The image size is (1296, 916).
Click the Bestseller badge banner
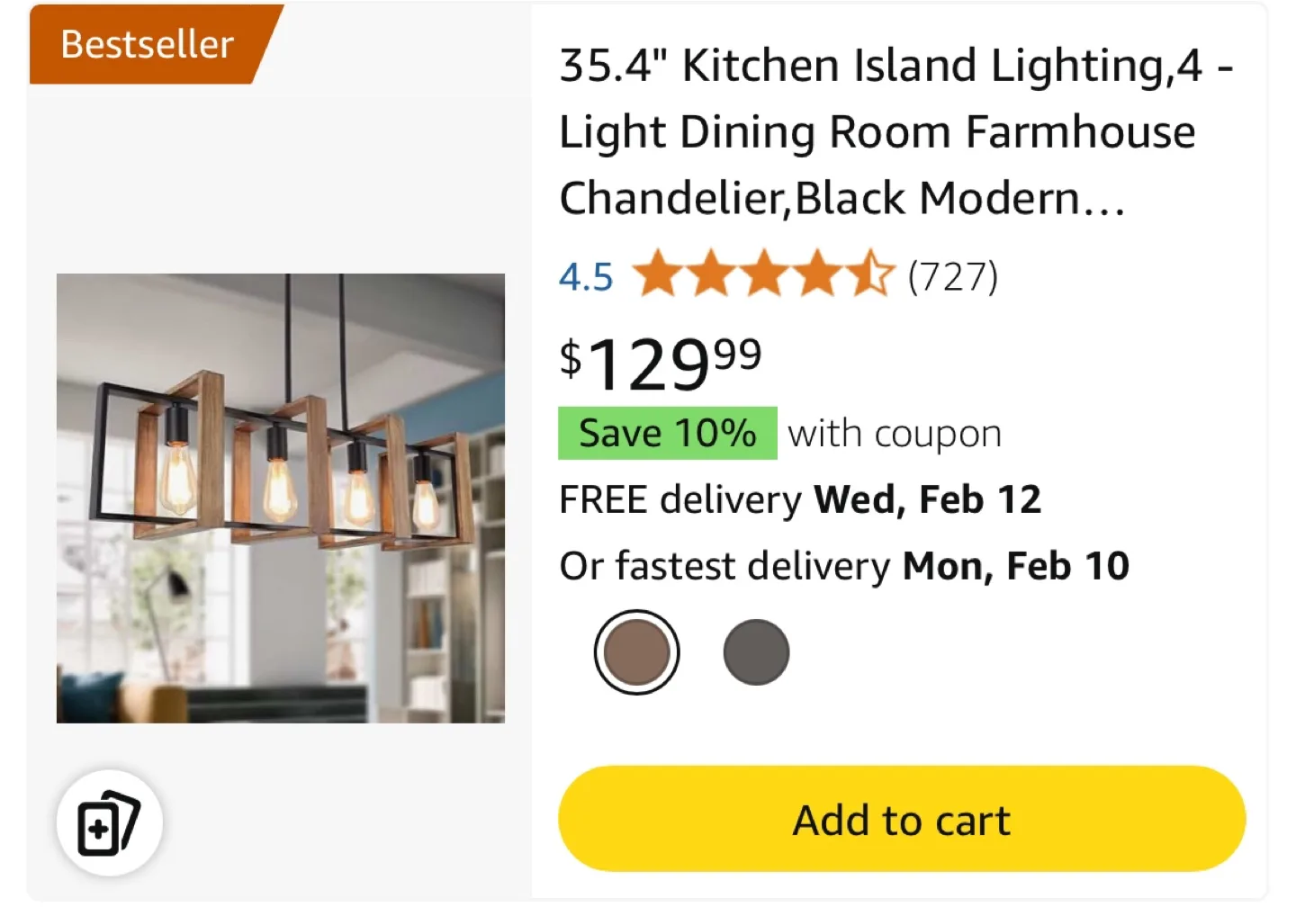tap(146, 43)
